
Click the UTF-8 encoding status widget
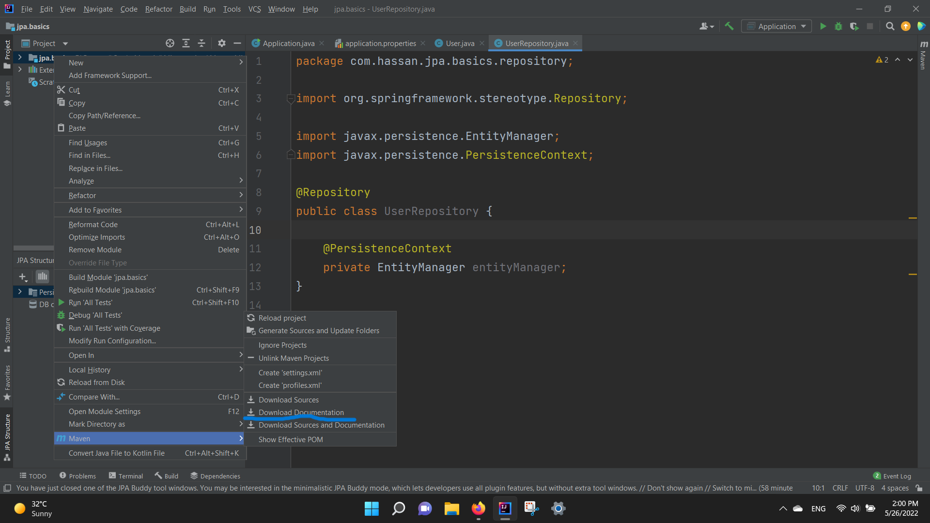point(865,488)
